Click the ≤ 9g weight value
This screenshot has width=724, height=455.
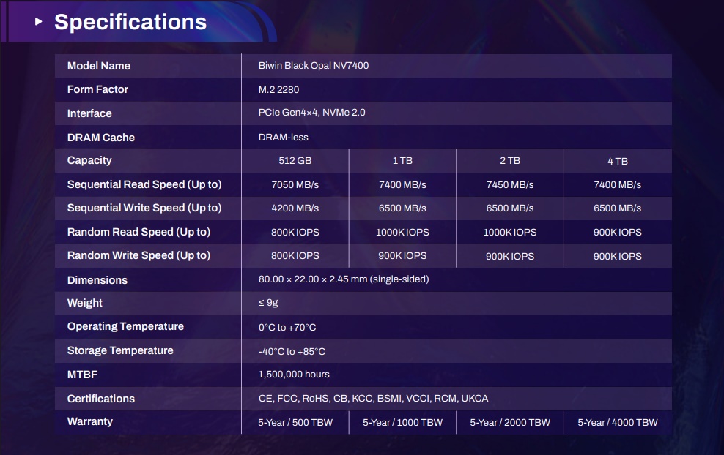tap(268, 303)
